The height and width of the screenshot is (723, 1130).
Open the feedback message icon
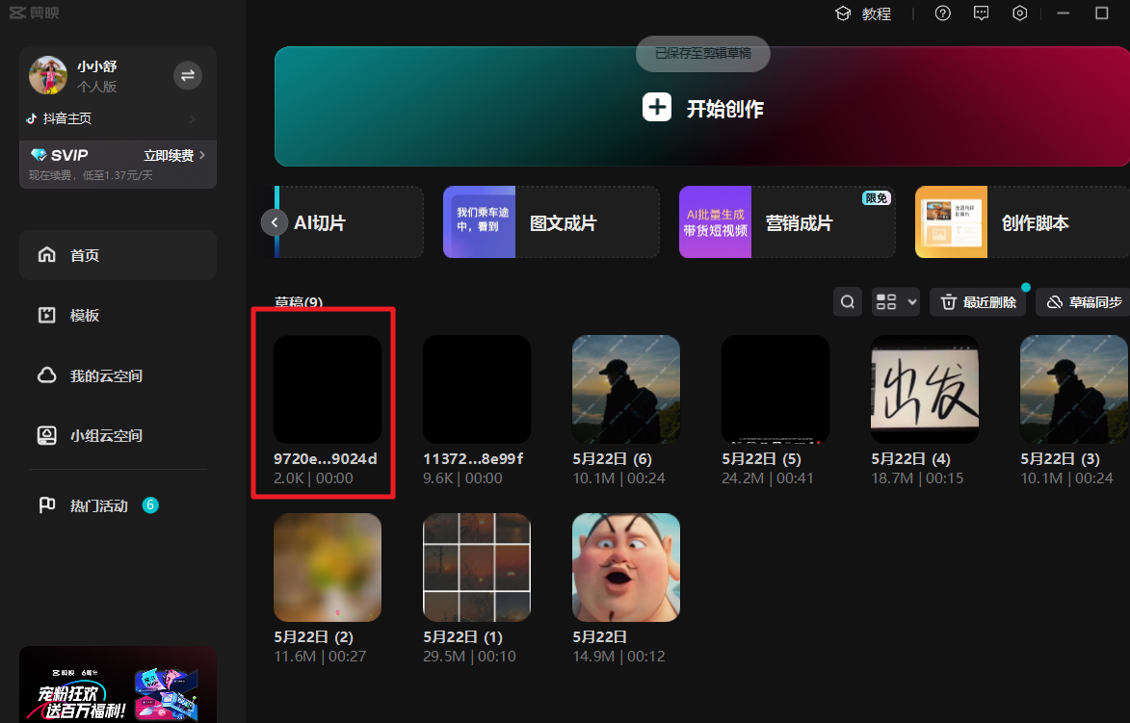[982, 13]
